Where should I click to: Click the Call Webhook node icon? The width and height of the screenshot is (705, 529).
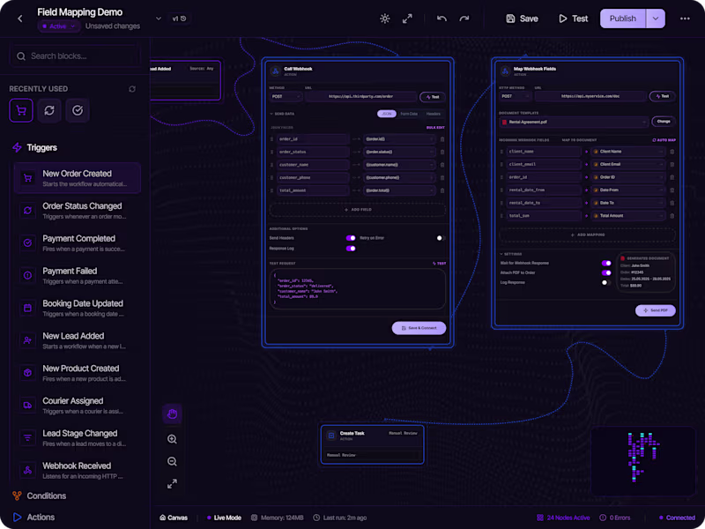click(276, 71)
